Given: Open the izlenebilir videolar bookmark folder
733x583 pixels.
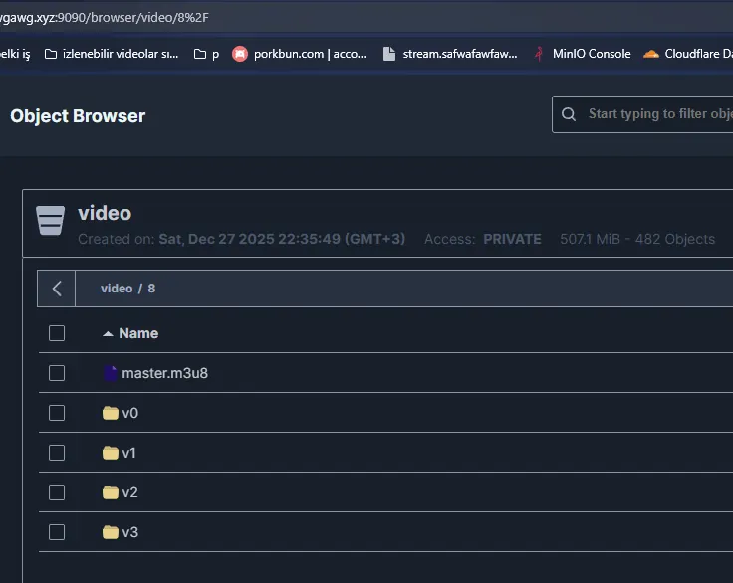Looking at the screenshot, I should [112, 54].
